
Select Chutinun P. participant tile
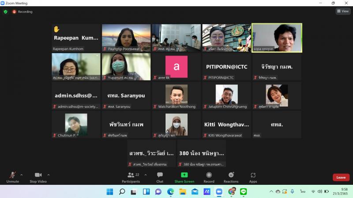click(x=76, y=125)
